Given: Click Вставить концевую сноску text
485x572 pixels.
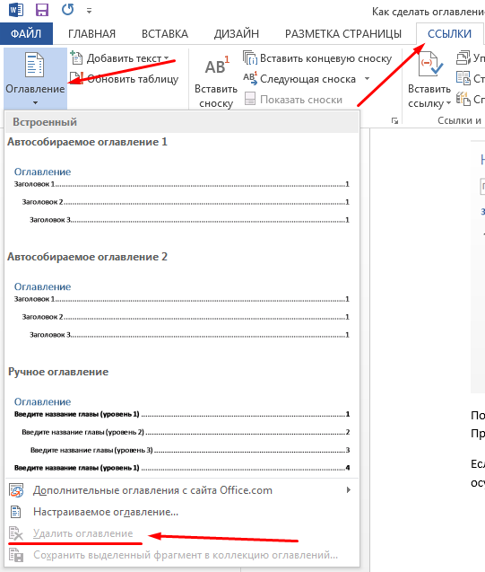Looking at the screenshot, I should pyautogui.click(x=326, y=58).
